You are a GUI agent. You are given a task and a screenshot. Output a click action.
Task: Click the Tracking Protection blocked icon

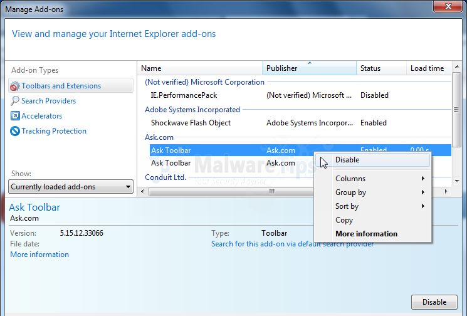coord(14,131)
